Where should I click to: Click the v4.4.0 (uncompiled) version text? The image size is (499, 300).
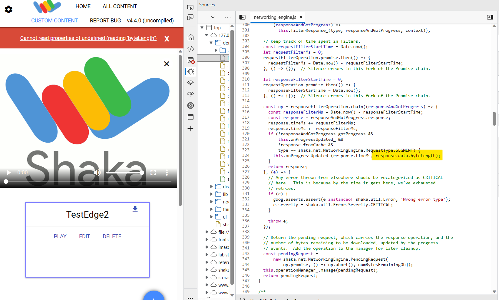coord(150,21)
